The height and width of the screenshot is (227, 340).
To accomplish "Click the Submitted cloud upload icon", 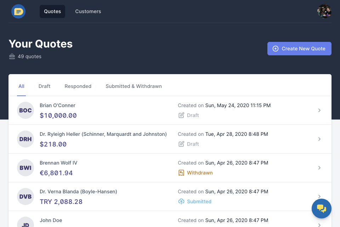I will pos(181,201).
